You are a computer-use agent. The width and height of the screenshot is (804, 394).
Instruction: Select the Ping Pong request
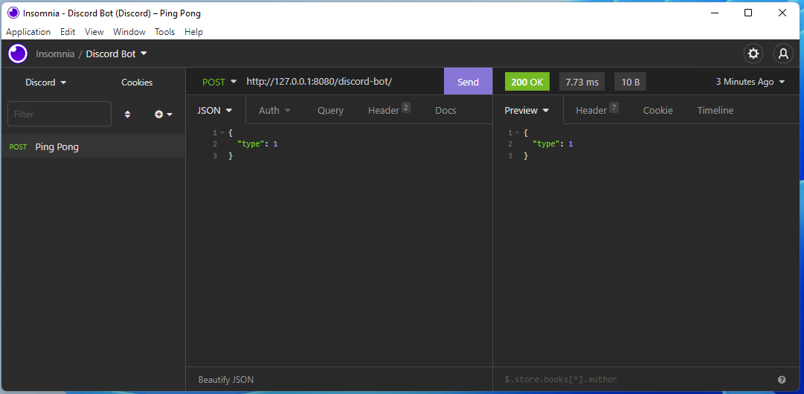(93, 146)
